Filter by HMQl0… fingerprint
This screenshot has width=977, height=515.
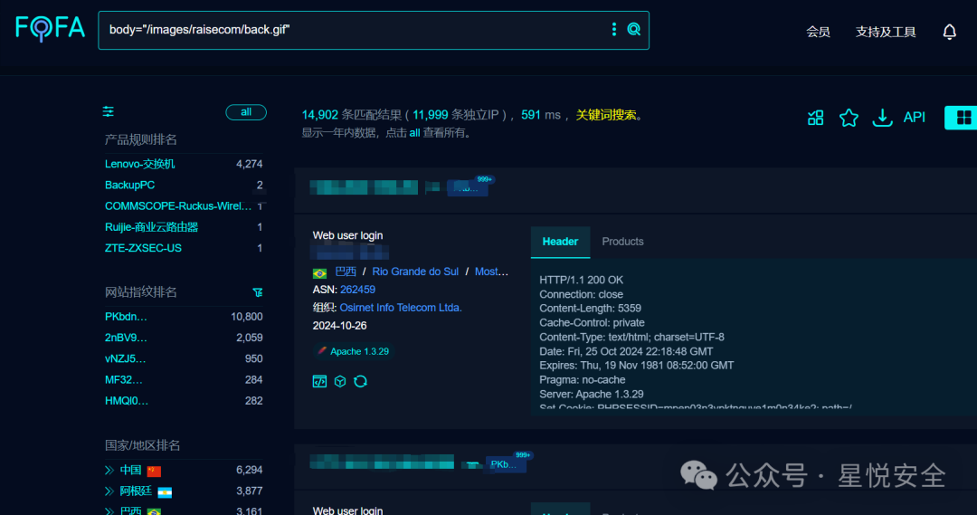127,401
